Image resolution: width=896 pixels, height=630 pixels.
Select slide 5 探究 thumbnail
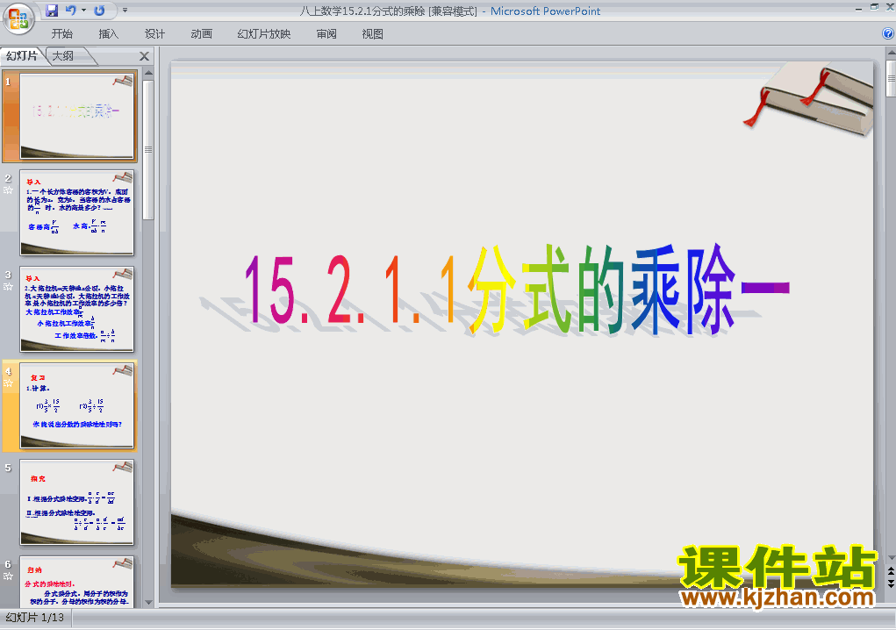coord(77,502)
